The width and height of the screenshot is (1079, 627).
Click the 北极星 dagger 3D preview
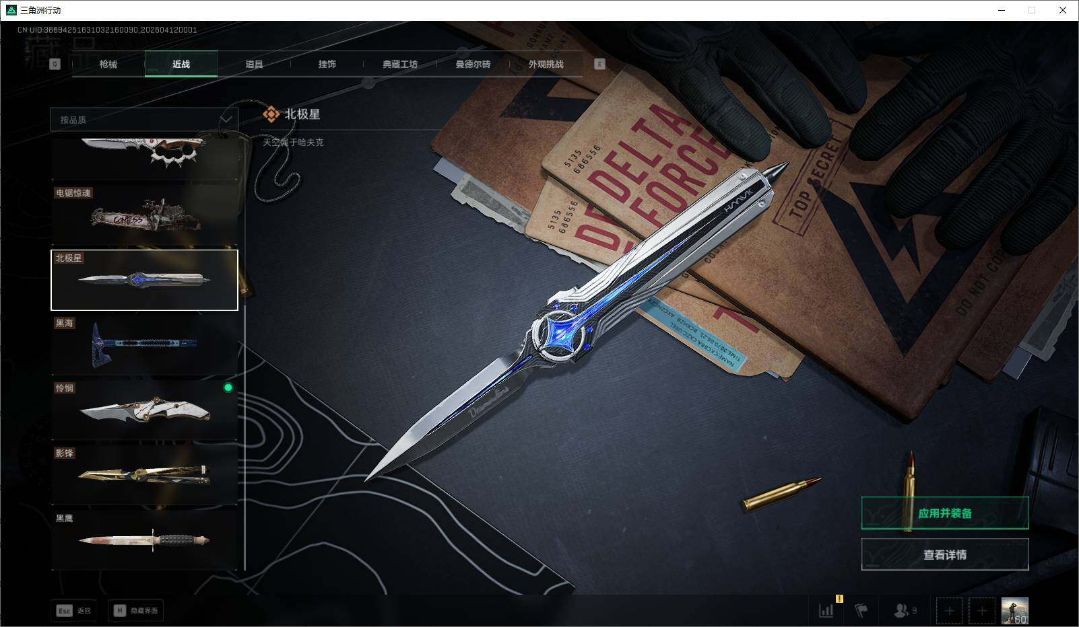(x=577, y=321)
